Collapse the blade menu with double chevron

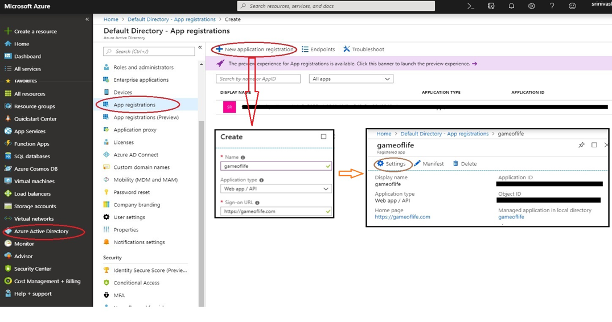pyautogui.click(x=200, y=47)
